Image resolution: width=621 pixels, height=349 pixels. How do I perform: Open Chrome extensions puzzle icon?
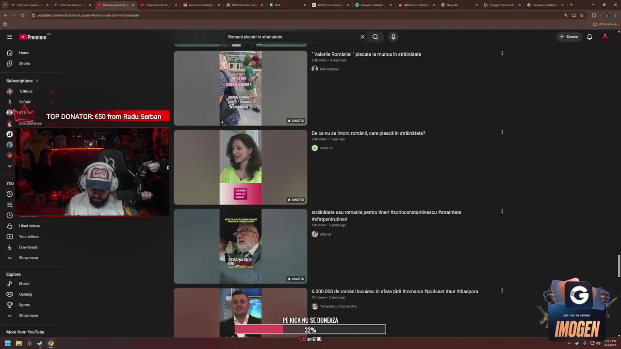(594, 15)
